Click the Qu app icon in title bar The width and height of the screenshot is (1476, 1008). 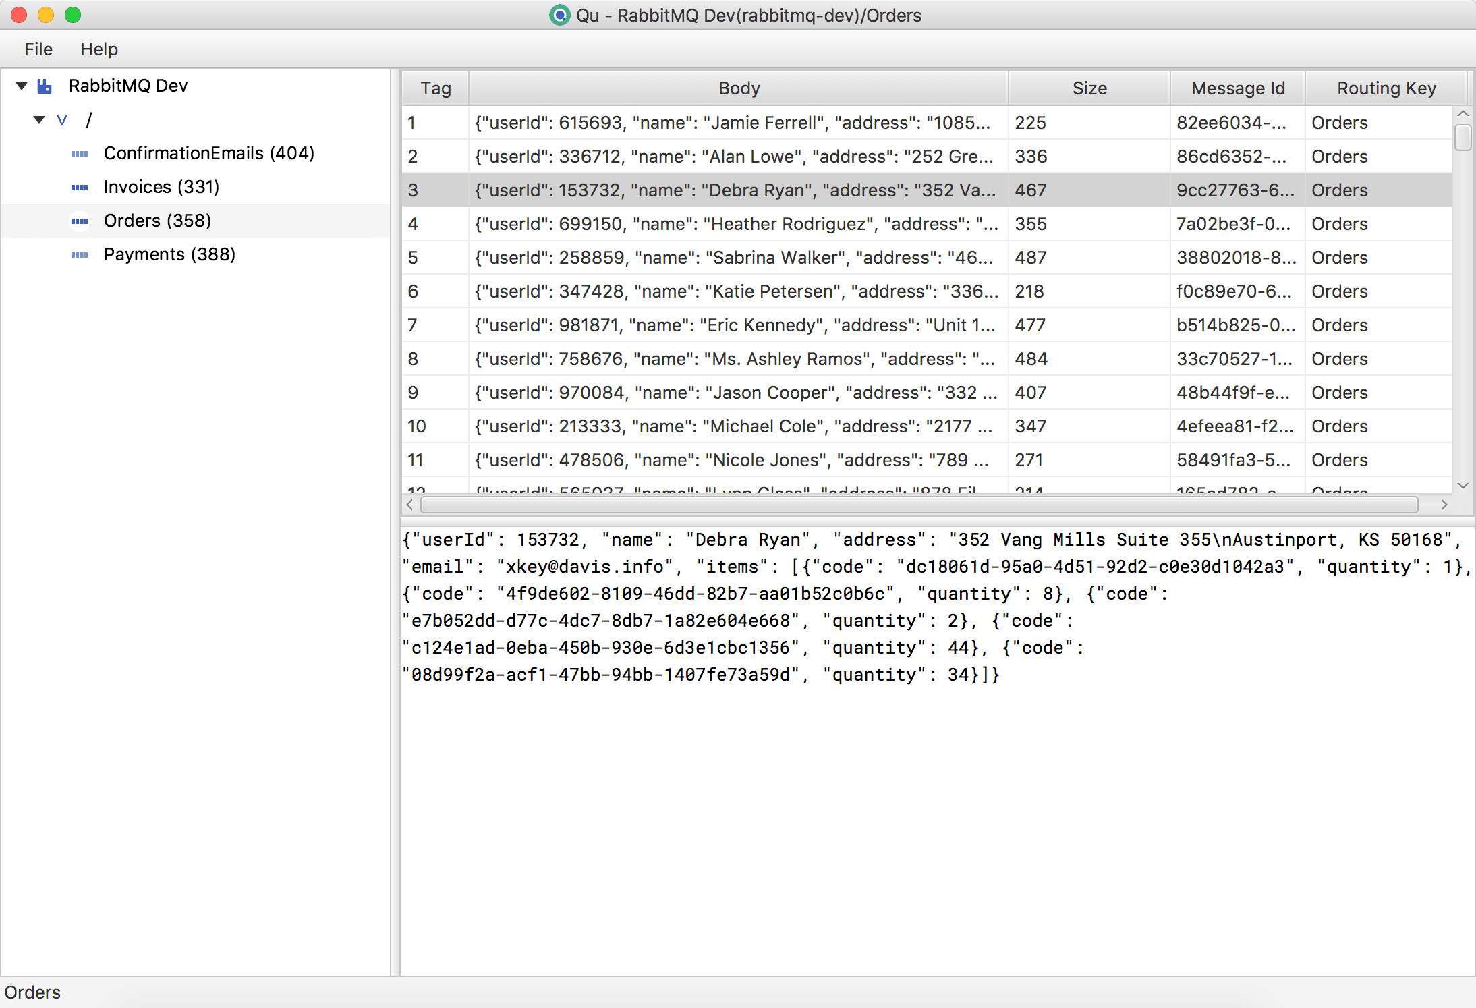tap(559, 15)
